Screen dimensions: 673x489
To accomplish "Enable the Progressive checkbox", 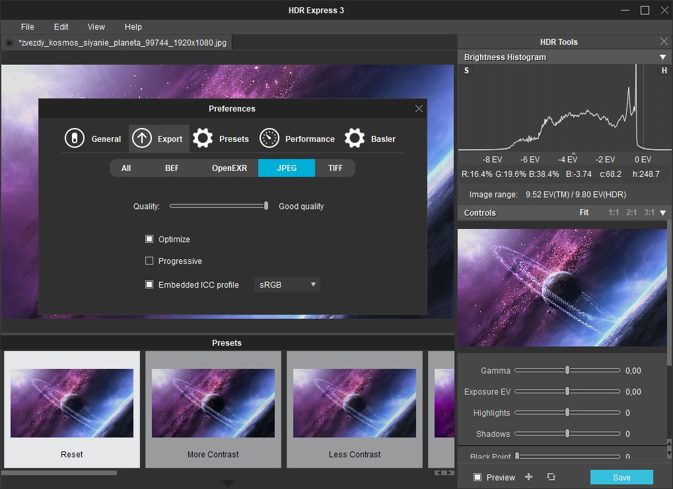I will (x=149, y=261).
